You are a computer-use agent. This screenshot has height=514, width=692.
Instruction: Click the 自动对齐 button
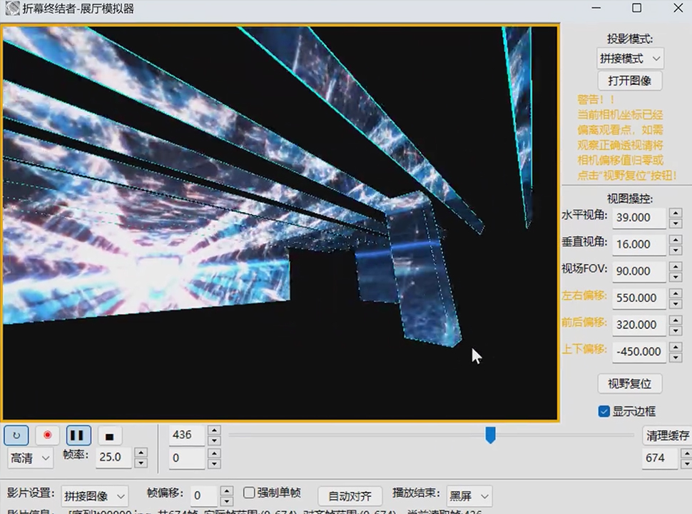(350, 495)
